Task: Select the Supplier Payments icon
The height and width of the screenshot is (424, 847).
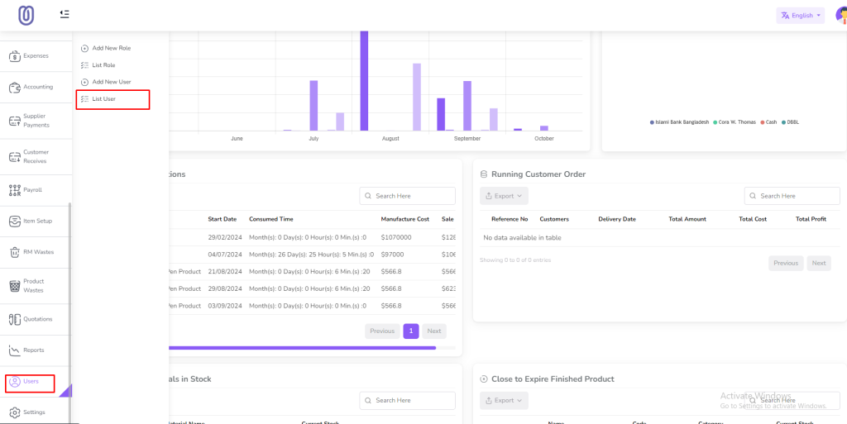Action: tap(15, 121)
